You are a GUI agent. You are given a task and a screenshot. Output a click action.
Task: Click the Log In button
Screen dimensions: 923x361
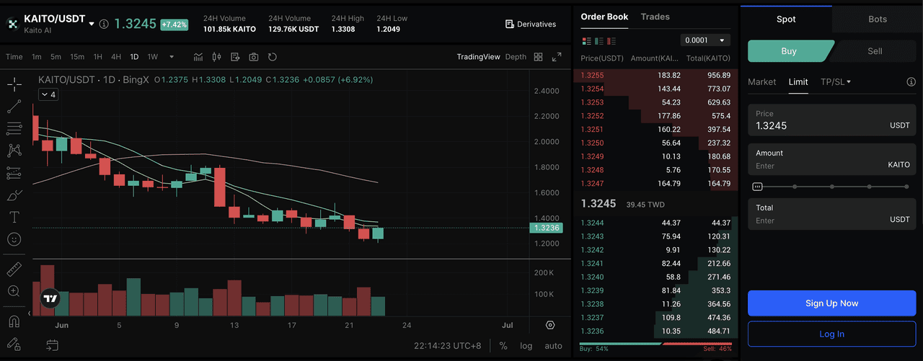831,334
